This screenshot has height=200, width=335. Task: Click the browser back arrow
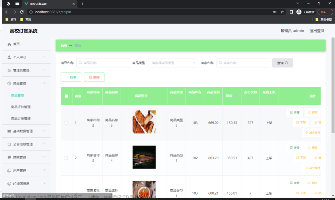[7, 12]
